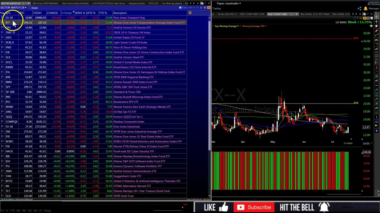Click the yellow S+ button above watchlist
The image size is (380, 213).
point(209,8)
